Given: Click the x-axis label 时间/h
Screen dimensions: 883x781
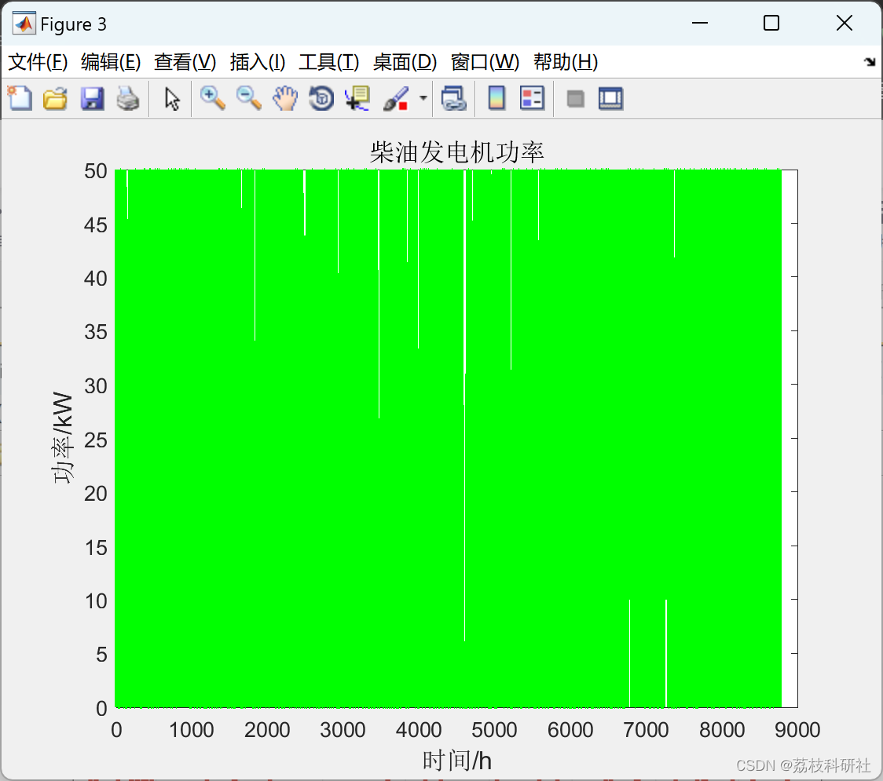Looking at the screenshot, I should coord(456,760).
